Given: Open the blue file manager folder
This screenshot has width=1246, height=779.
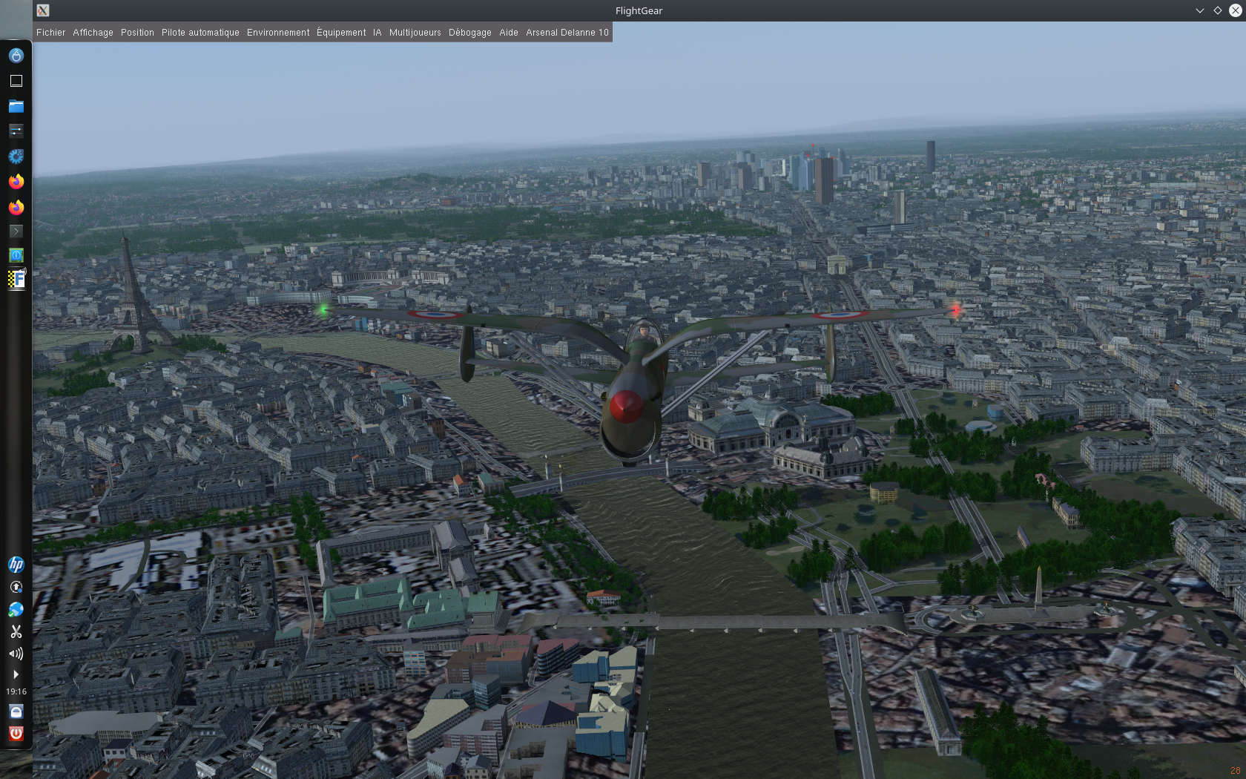Looking at the screenshot, I should (16, 106).
